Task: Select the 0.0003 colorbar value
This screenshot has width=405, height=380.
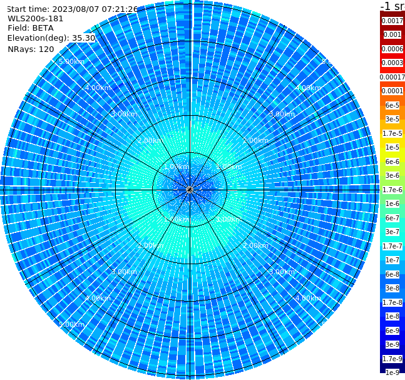Action: 392,63
